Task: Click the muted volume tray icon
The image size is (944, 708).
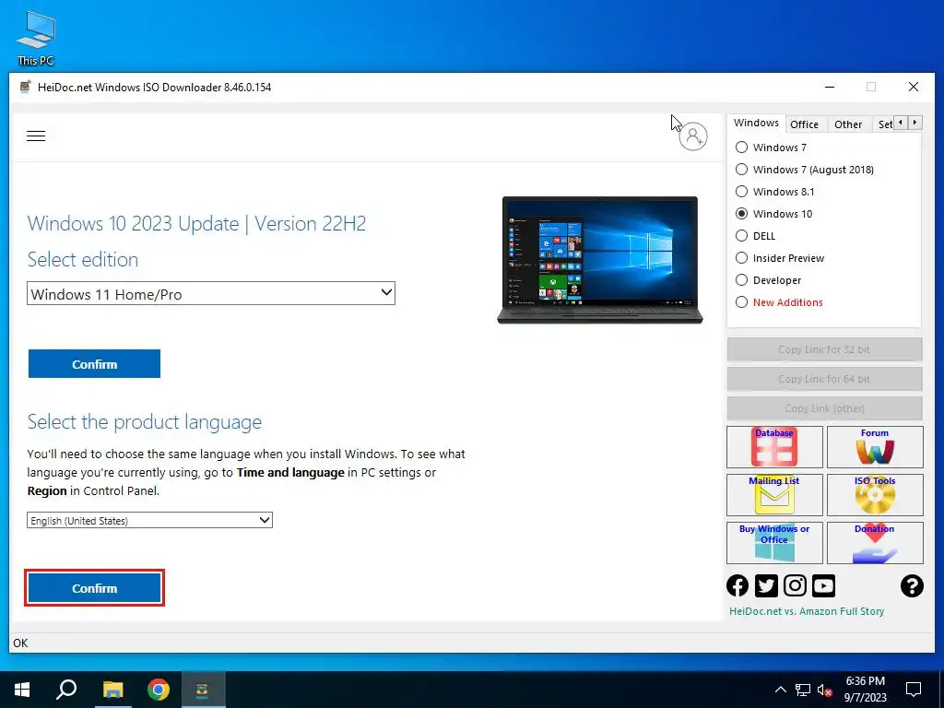Action: 825,690
